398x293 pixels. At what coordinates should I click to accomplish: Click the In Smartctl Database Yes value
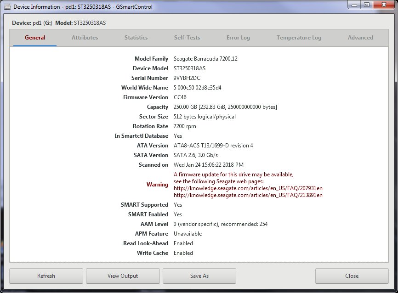(x=178, y=136)
